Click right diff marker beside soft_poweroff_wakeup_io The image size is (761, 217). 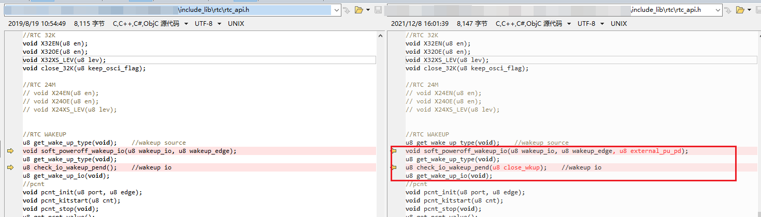coord(394,151)
